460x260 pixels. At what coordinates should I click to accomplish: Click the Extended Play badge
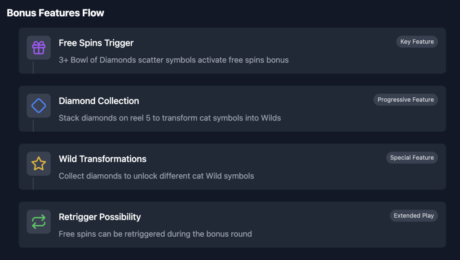(x=414, y=216)
